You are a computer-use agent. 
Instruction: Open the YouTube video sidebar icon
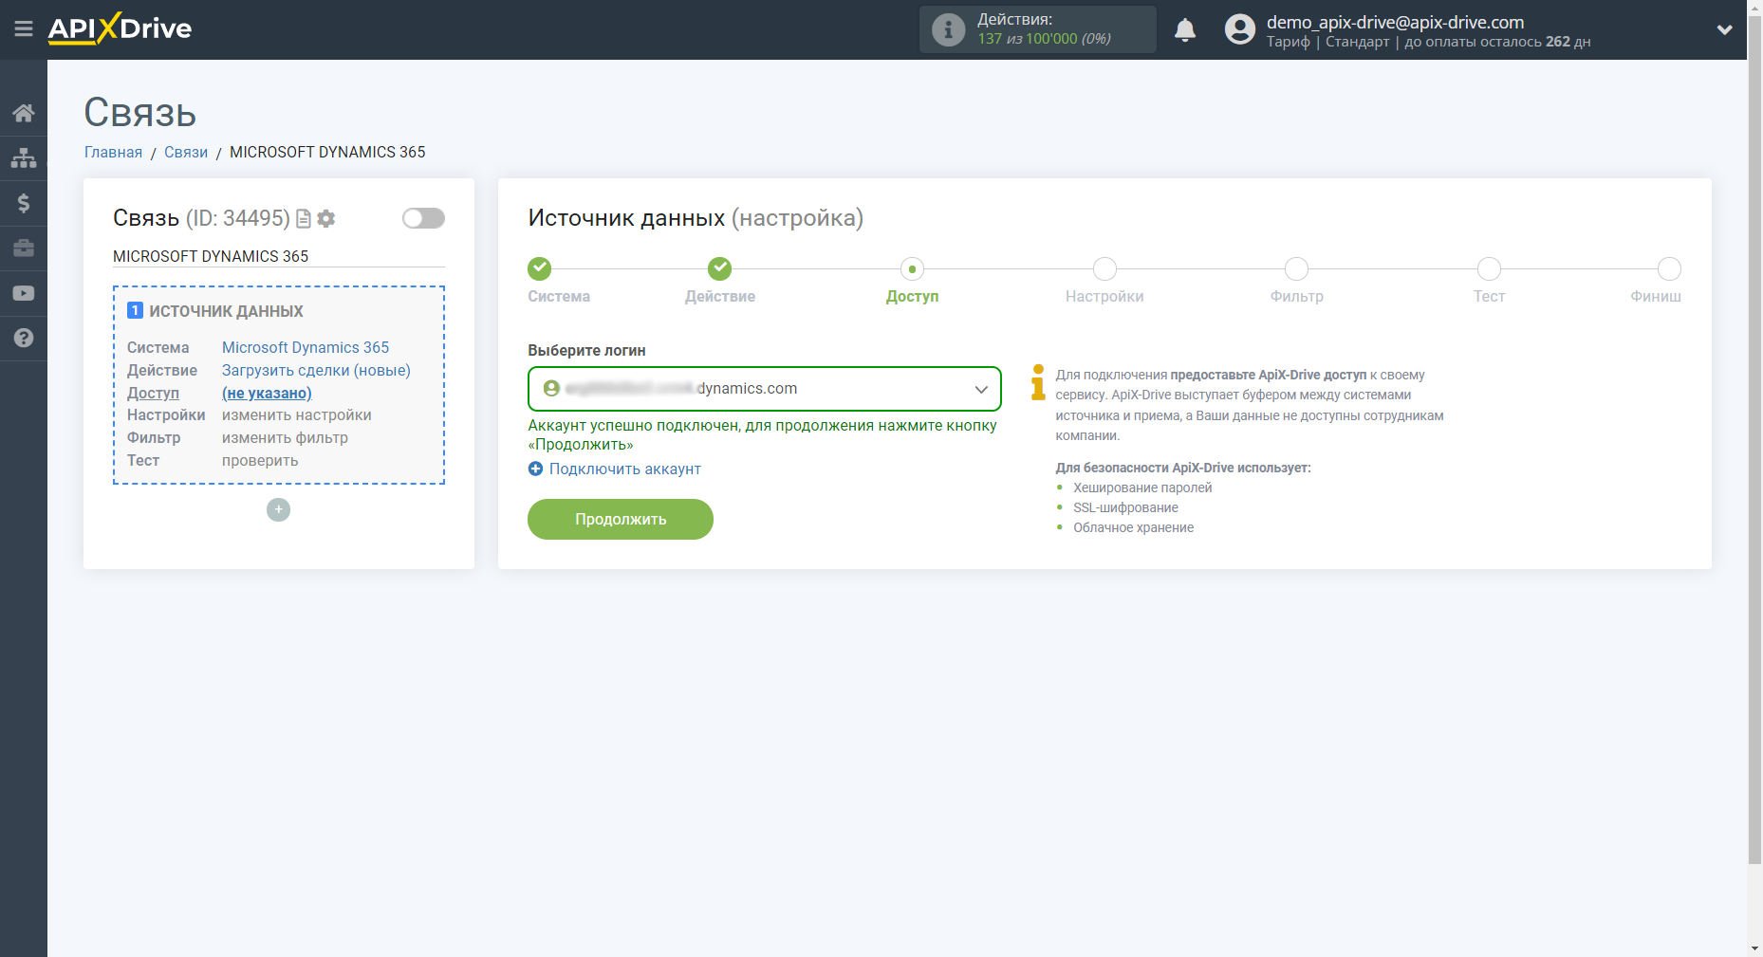pos(24,293)
